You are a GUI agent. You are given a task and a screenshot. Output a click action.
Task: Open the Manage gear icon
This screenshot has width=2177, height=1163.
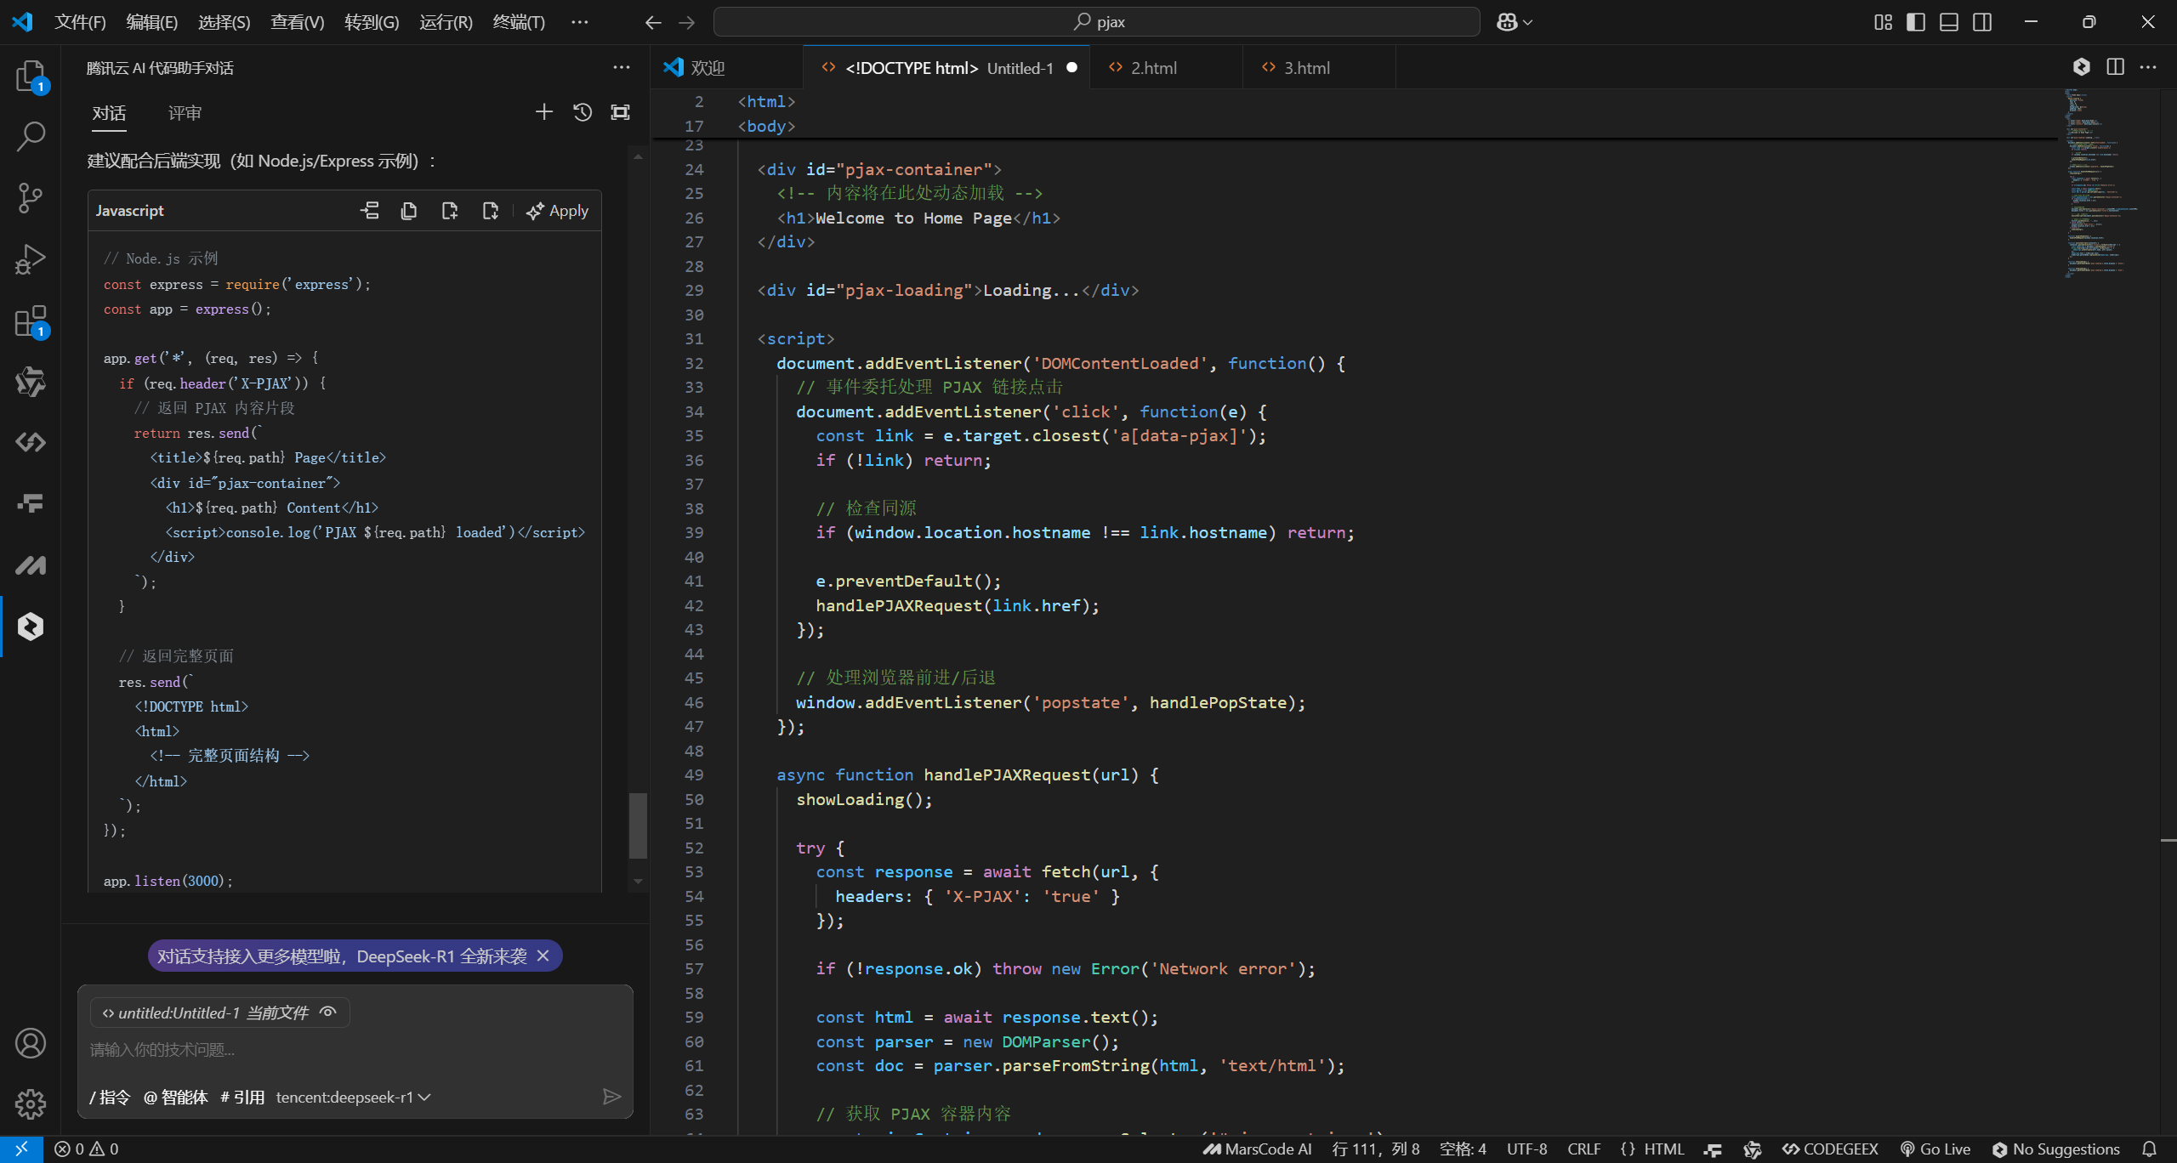click(31, 1104)
